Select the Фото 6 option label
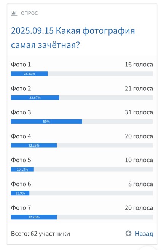The height and width of the screenshot is (250, 164). 21,184
